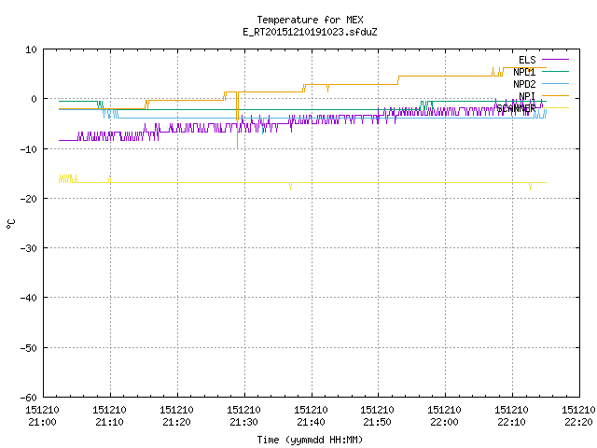Click the purple ELS legend line sample
This screenshot has height=448, width=597.
click(x=555, y=60)
